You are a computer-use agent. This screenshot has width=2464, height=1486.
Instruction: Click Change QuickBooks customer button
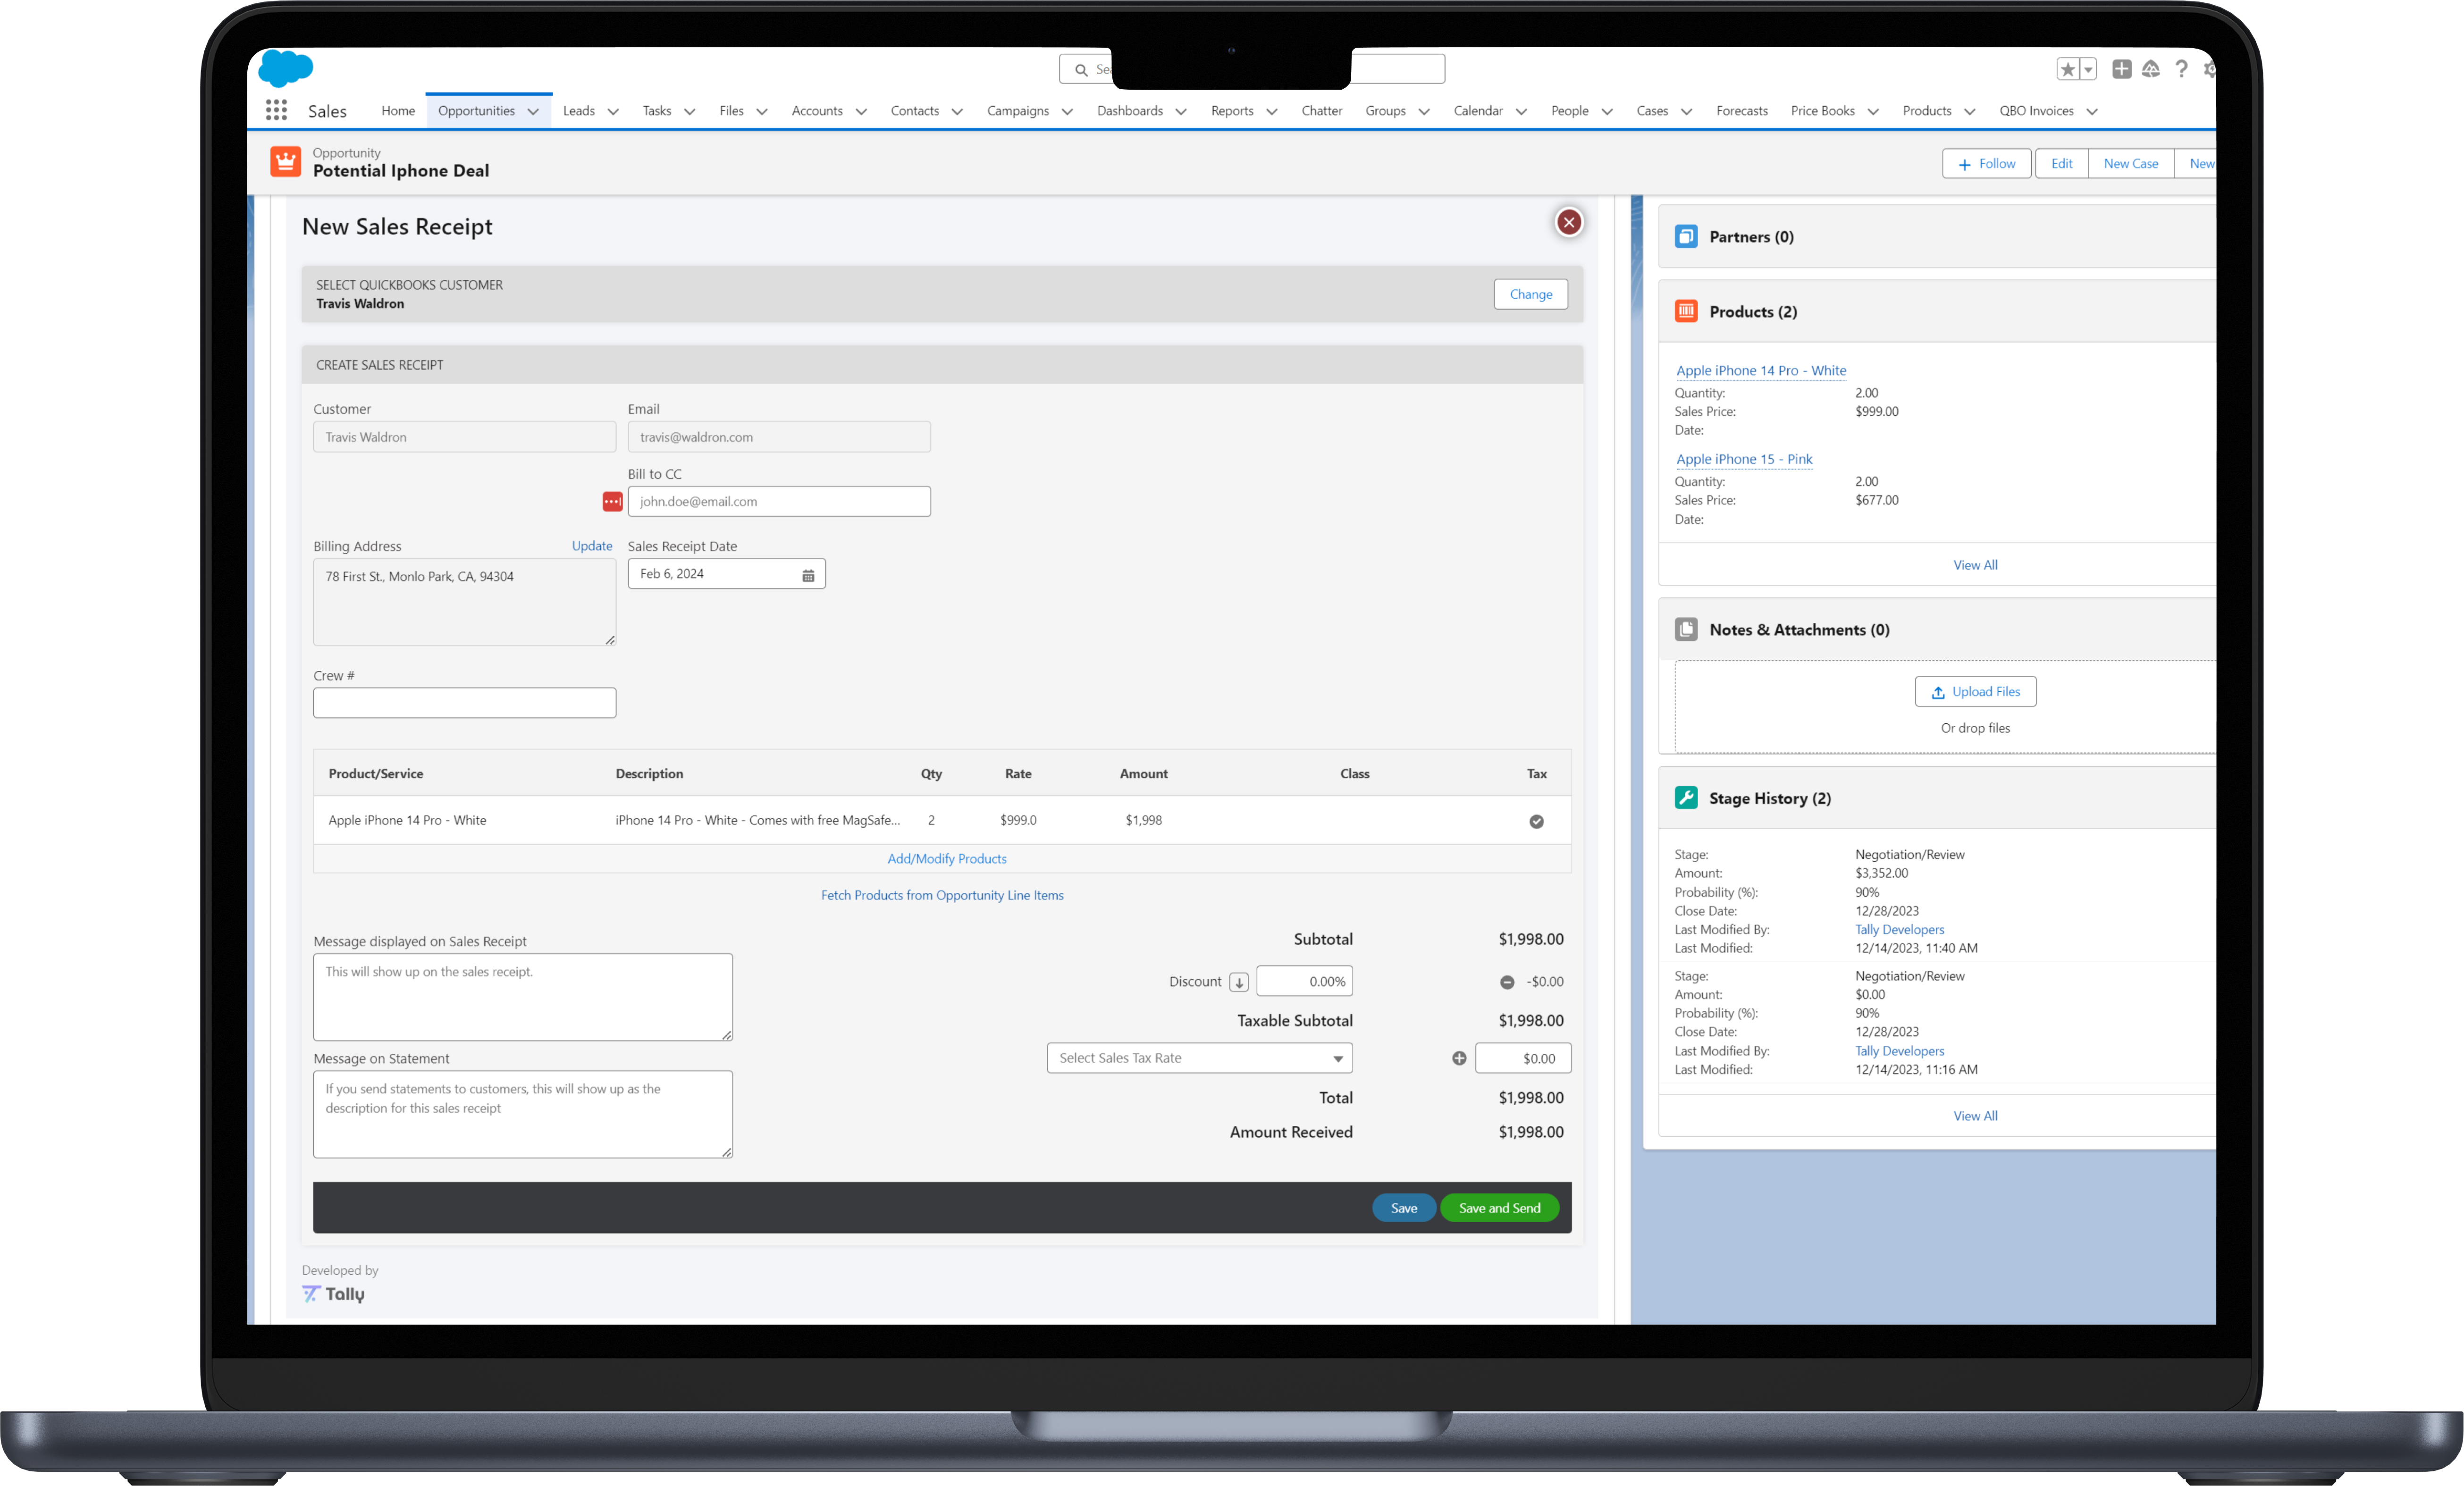tap(1531, 294)
